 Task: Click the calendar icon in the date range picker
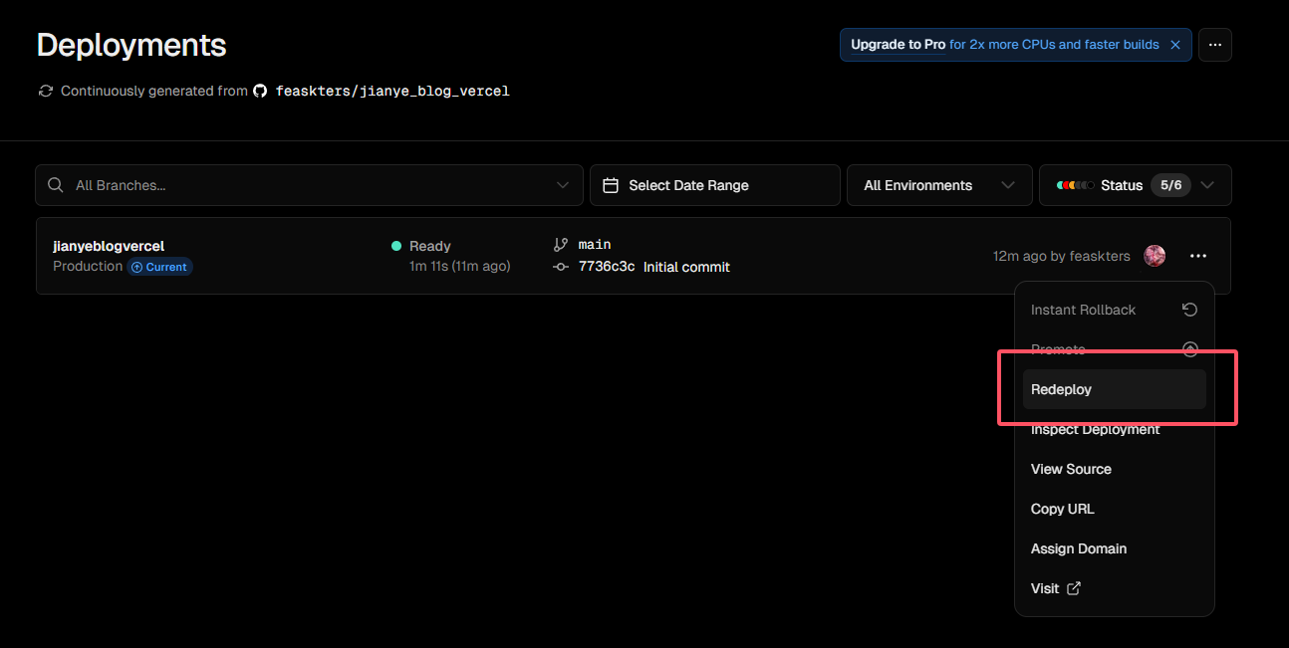(x=612, y=185)
